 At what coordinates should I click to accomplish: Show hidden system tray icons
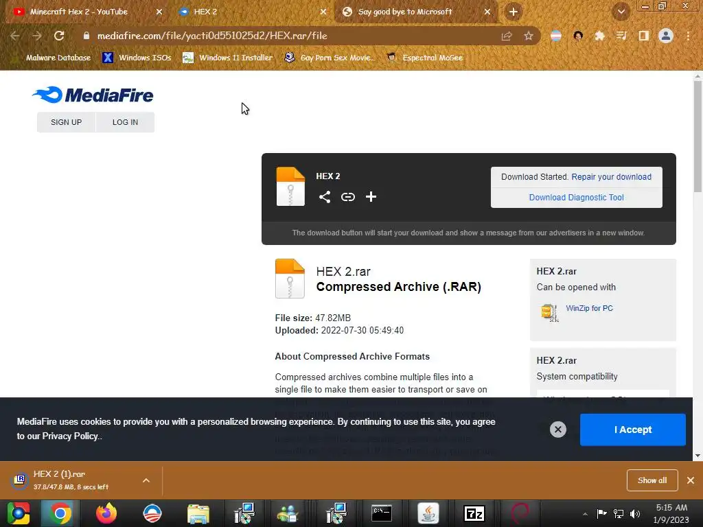pyautogui.click(x=585, y=514)
